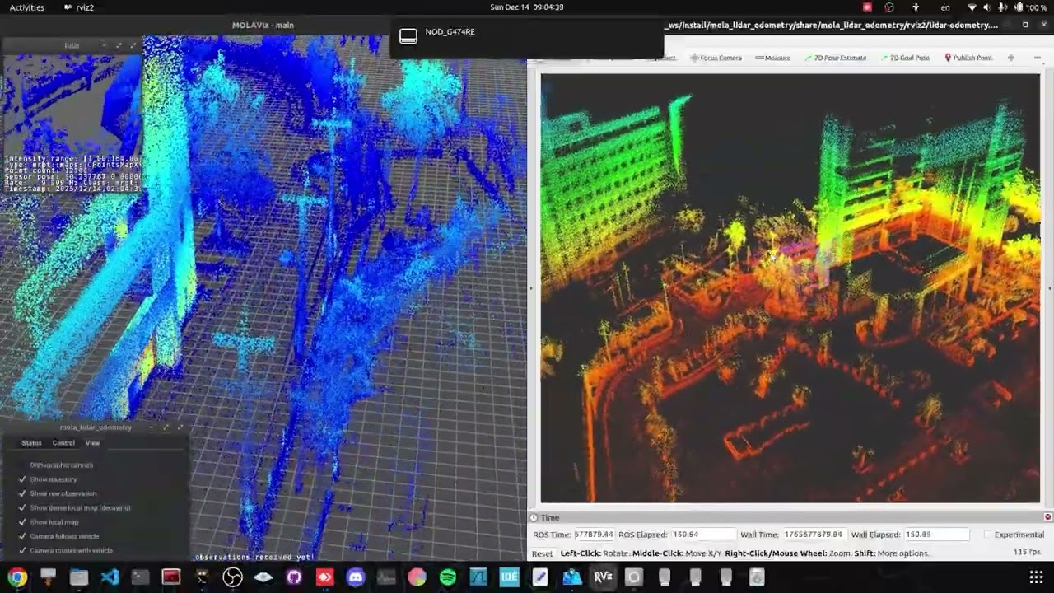Click Reset button in RViz status bar

543,553
